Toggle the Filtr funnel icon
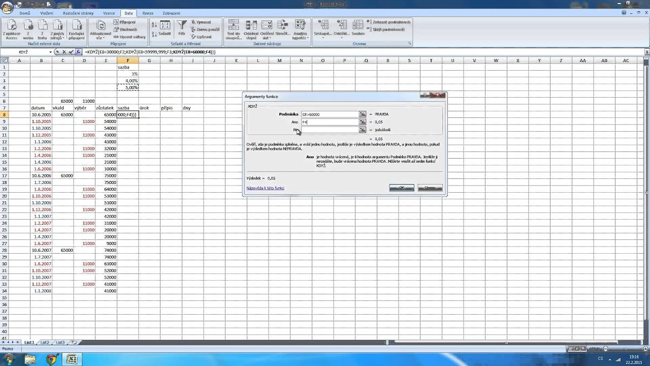This screenshot has width=650, height=366. pyautogui.click(x=182, y=28)
